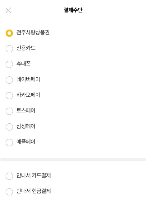Tap the 네이버페이 option label
The width and height of the screenshot is (146, 215).
(x=28, y=79)
